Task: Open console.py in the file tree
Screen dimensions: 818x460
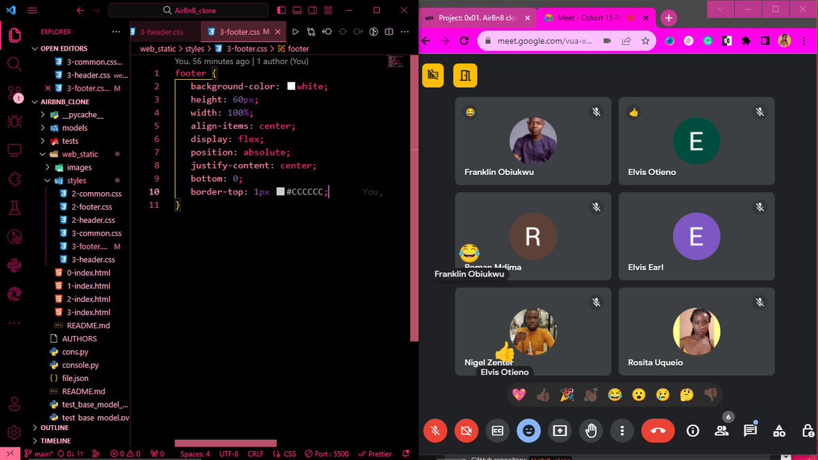Action: click(x=80, y=365)
